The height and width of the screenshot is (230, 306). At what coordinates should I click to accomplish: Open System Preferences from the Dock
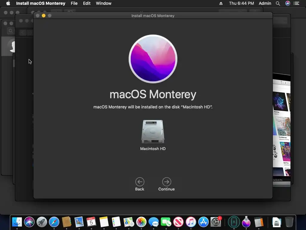tap(216, 222)
